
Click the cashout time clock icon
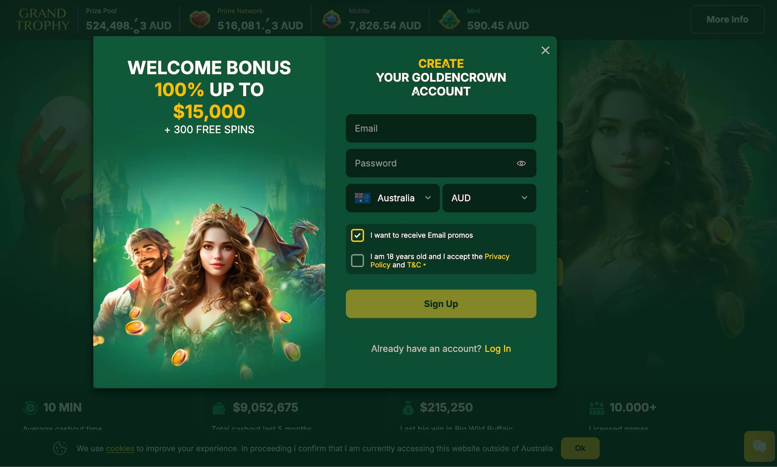[30, 407]
